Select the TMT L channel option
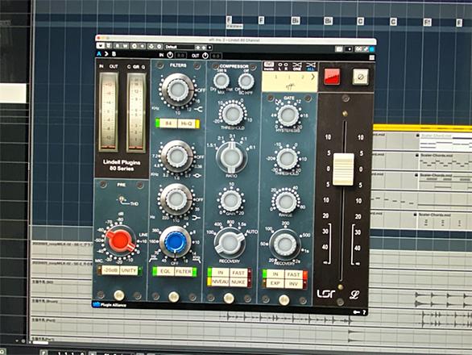The height and width of the screenshot is (355, 472). tap(280, 66)
